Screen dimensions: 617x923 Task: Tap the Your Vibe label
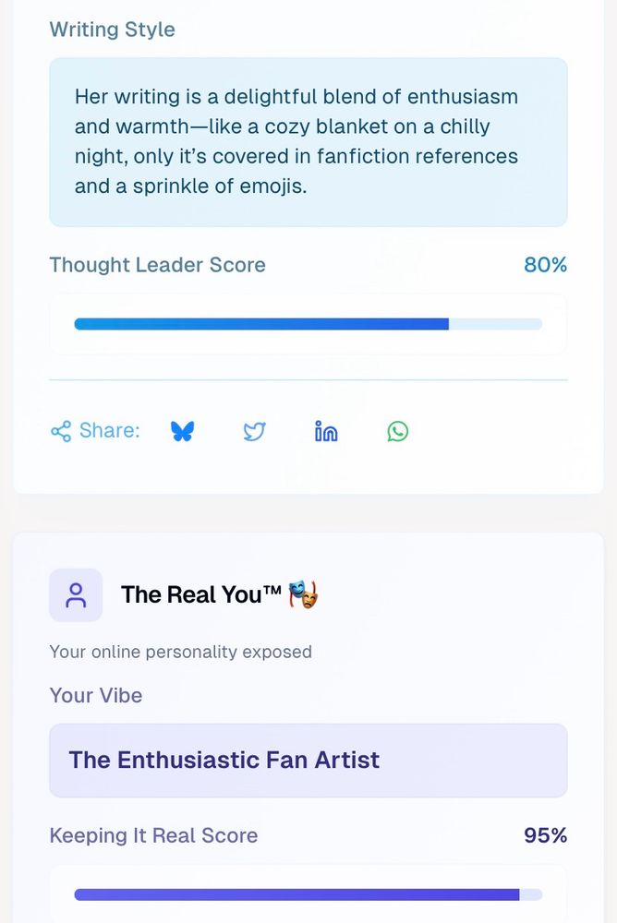tap(96, 695)
